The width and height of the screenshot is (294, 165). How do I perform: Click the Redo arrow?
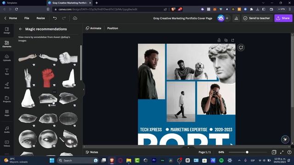(64, 18)
